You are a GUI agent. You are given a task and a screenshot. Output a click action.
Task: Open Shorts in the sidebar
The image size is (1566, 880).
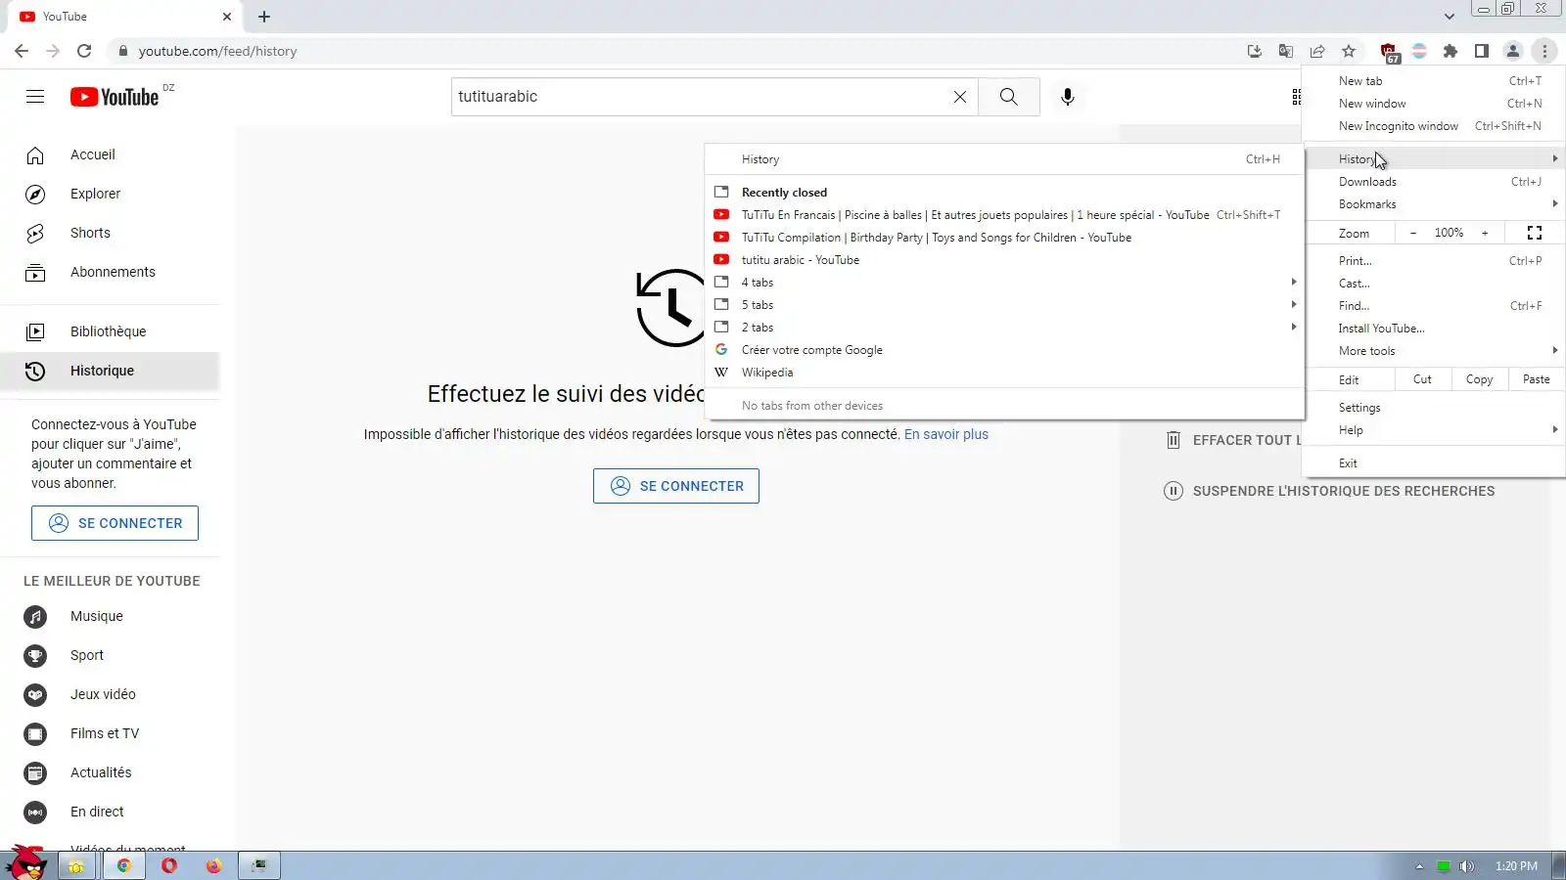point(110,233)
